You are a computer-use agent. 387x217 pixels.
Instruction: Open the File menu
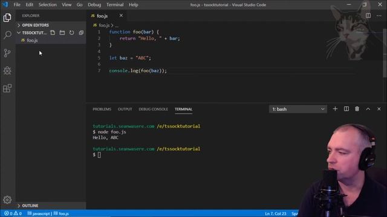(x=17, y=5)
